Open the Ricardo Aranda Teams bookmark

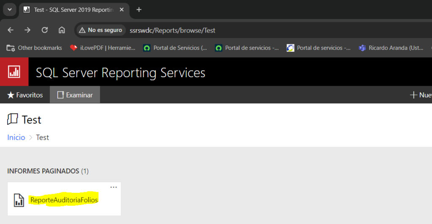391,48
